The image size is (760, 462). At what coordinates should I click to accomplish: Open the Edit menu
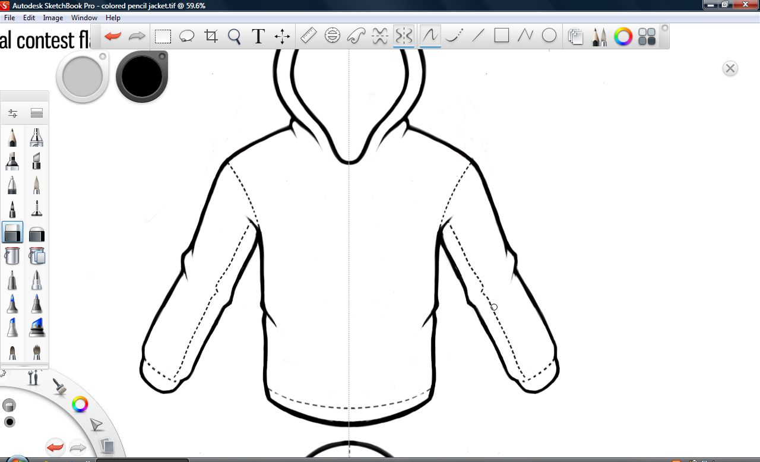pyautogui.click(x=29, y=18)
